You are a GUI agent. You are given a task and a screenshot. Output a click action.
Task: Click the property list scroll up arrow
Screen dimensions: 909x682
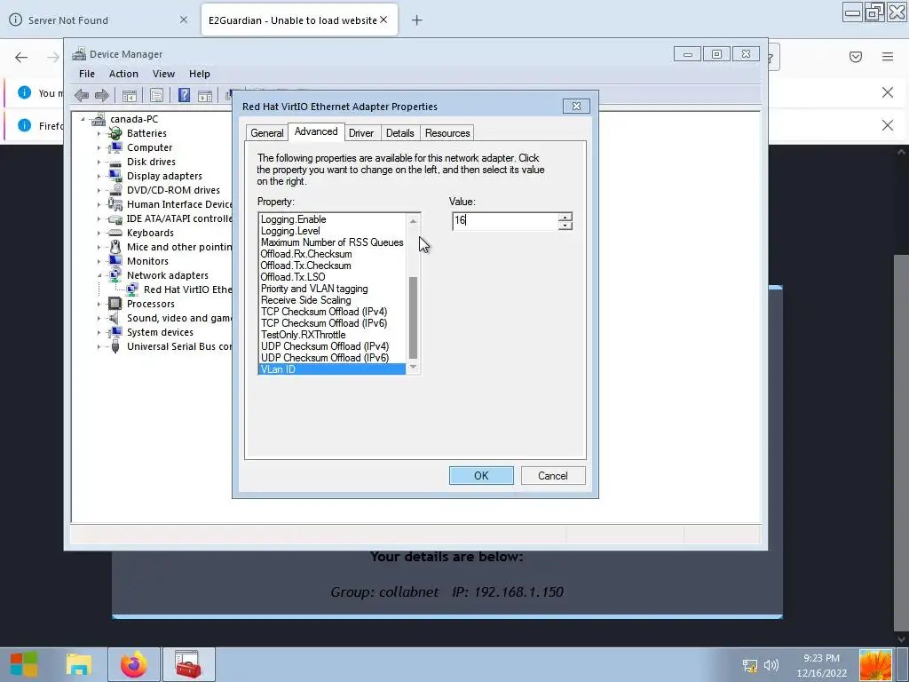414,221
